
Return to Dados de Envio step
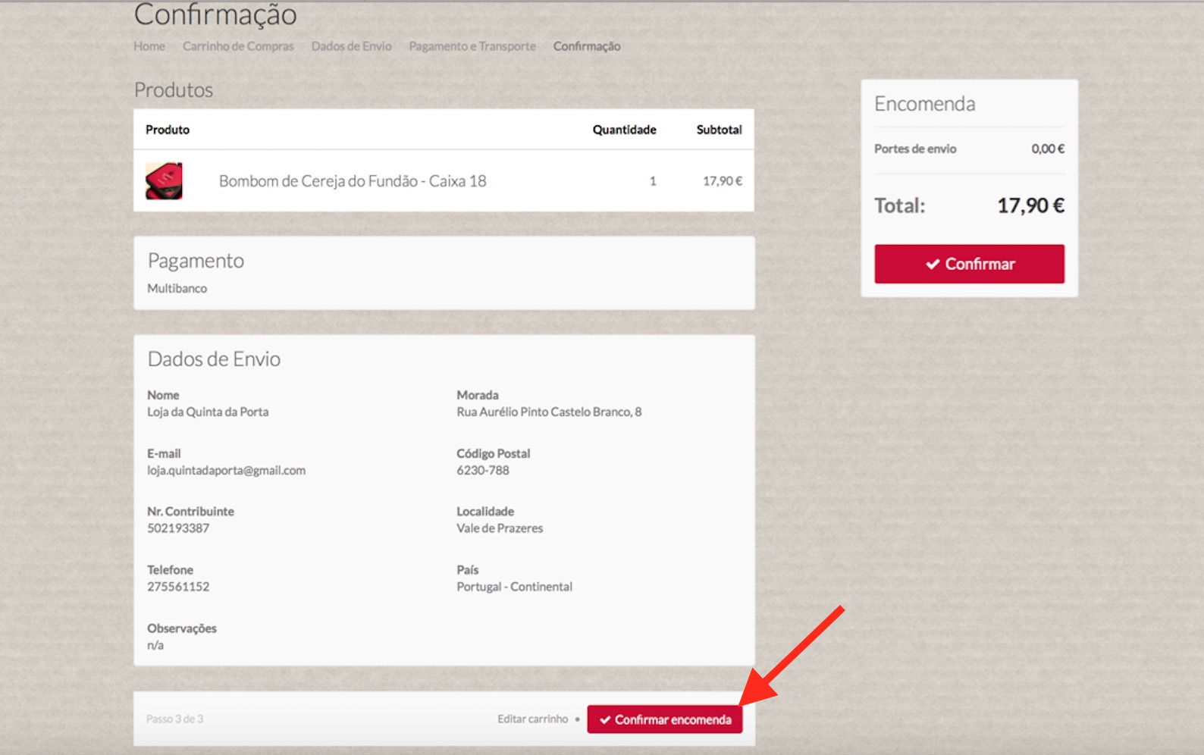(351, 46)
